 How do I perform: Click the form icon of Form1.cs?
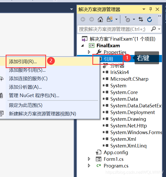99,159
